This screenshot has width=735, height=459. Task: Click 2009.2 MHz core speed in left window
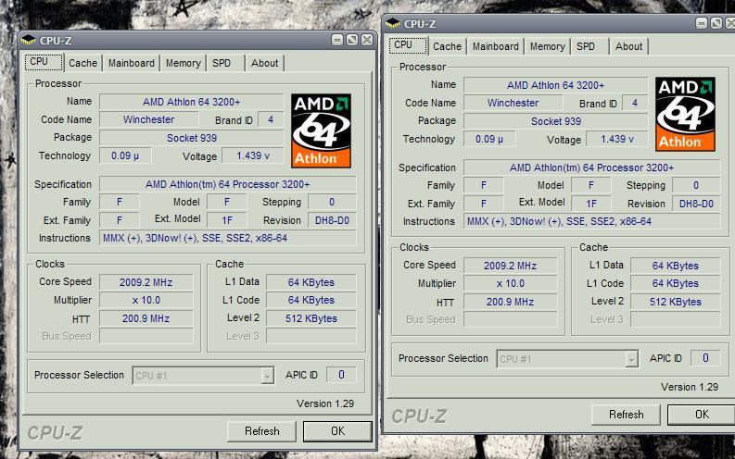pos(146,282)
